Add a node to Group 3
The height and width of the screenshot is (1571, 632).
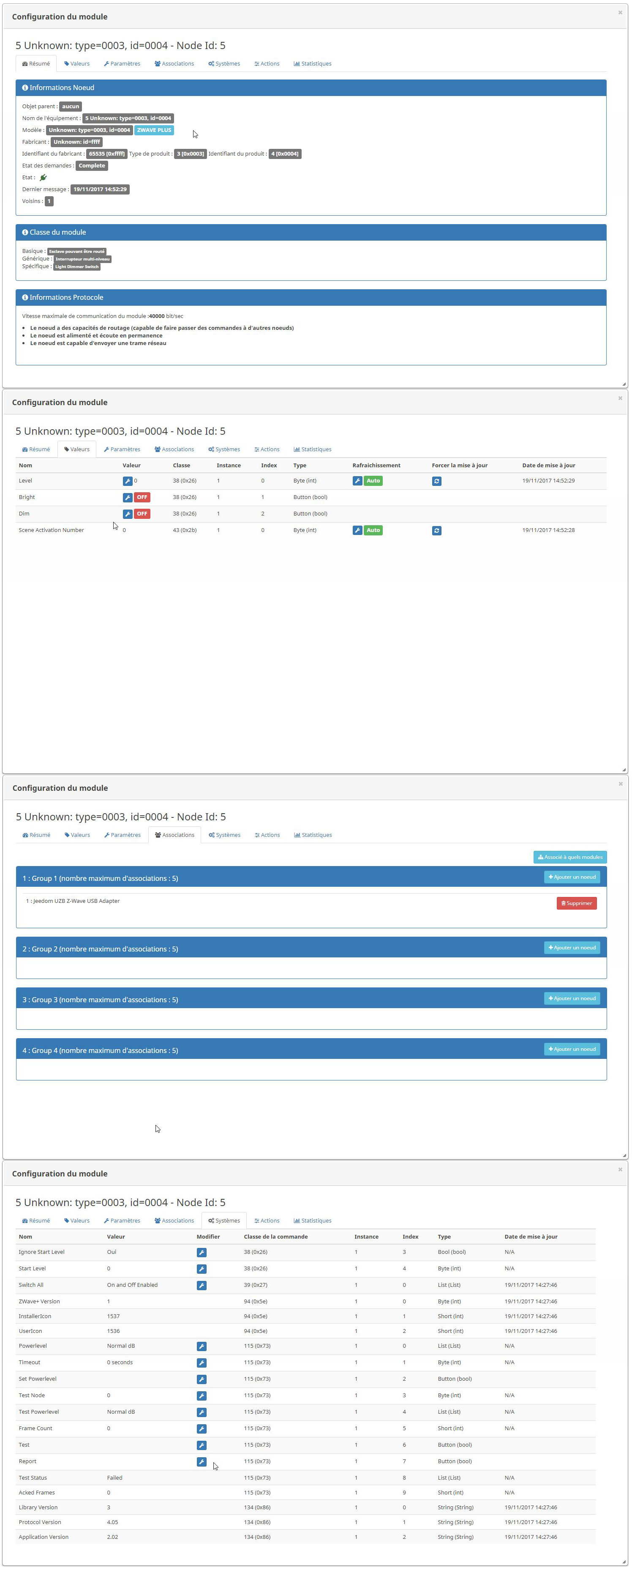(572, 998)
